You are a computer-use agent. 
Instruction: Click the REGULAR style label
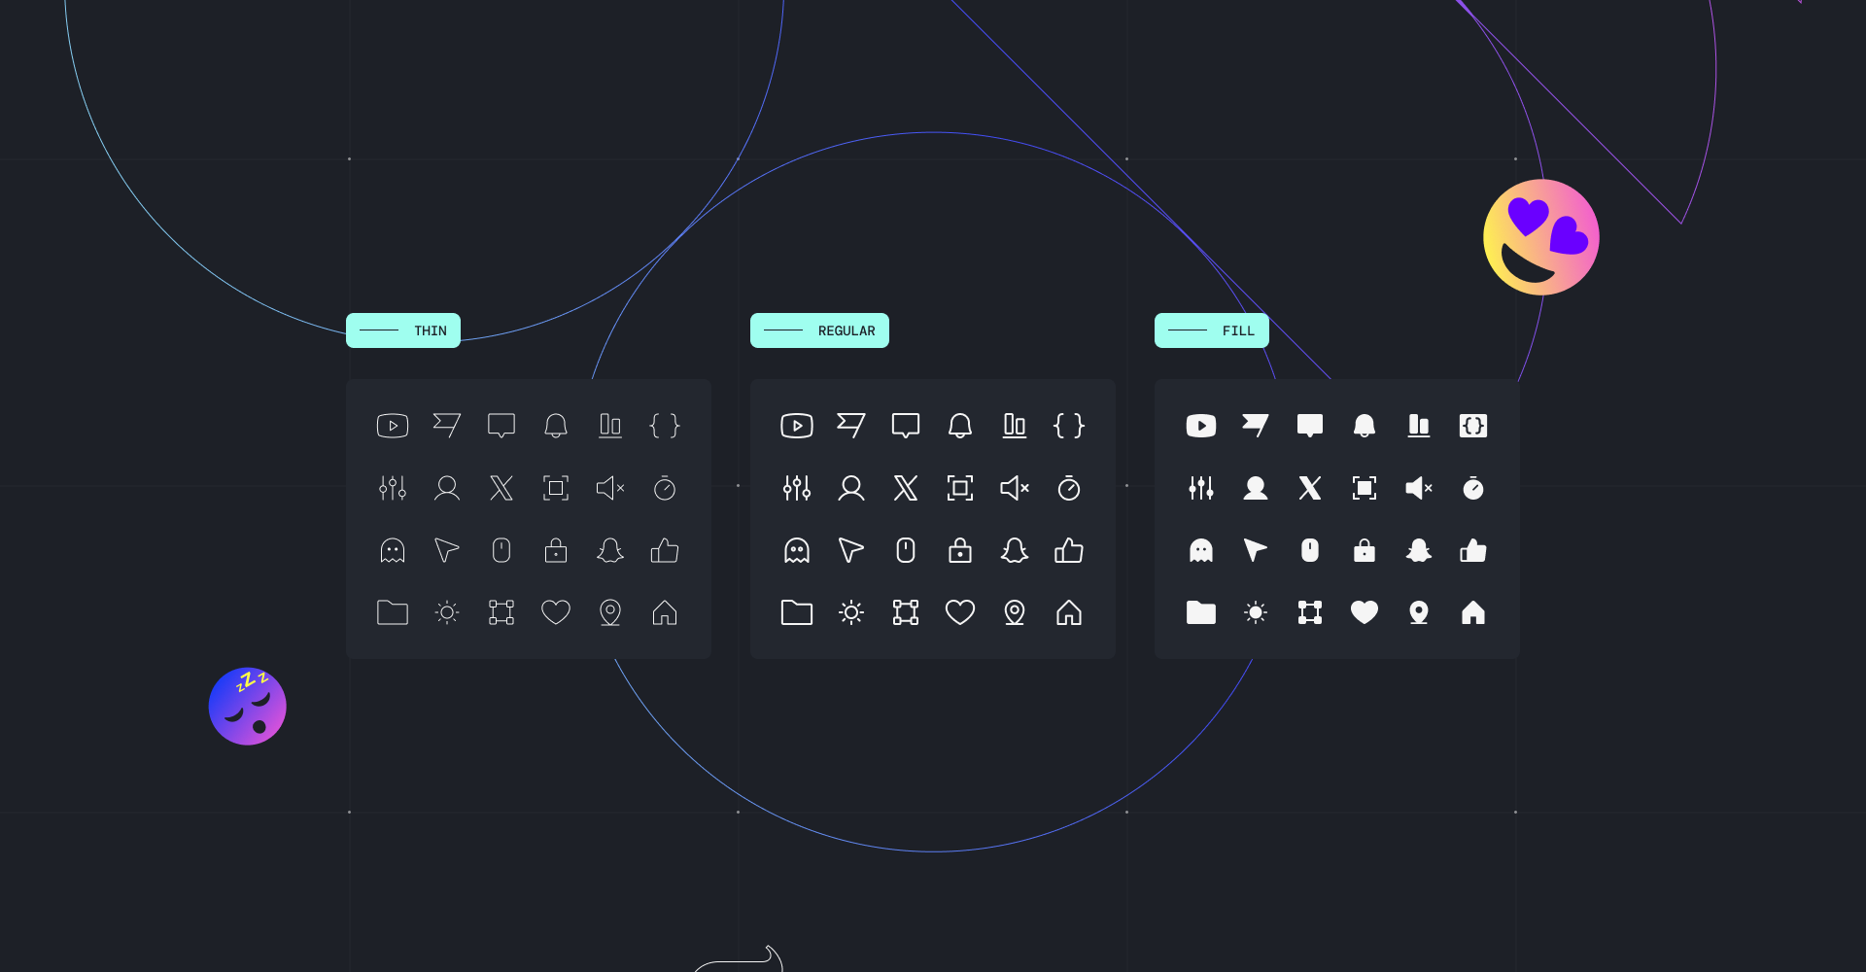click(819, 330)
